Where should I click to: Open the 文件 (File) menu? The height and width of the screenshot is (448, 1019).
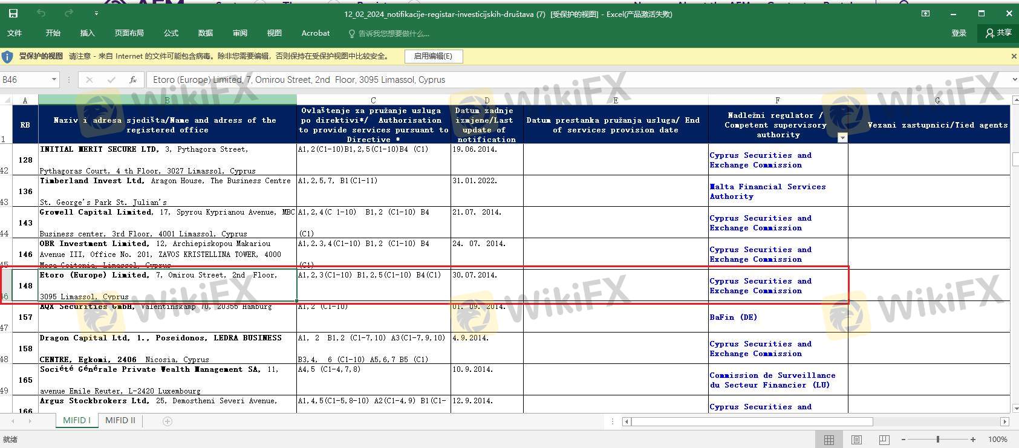[15, 33]
